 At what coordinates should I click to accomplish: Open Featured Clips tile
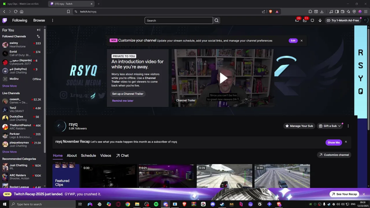(66, 176)
